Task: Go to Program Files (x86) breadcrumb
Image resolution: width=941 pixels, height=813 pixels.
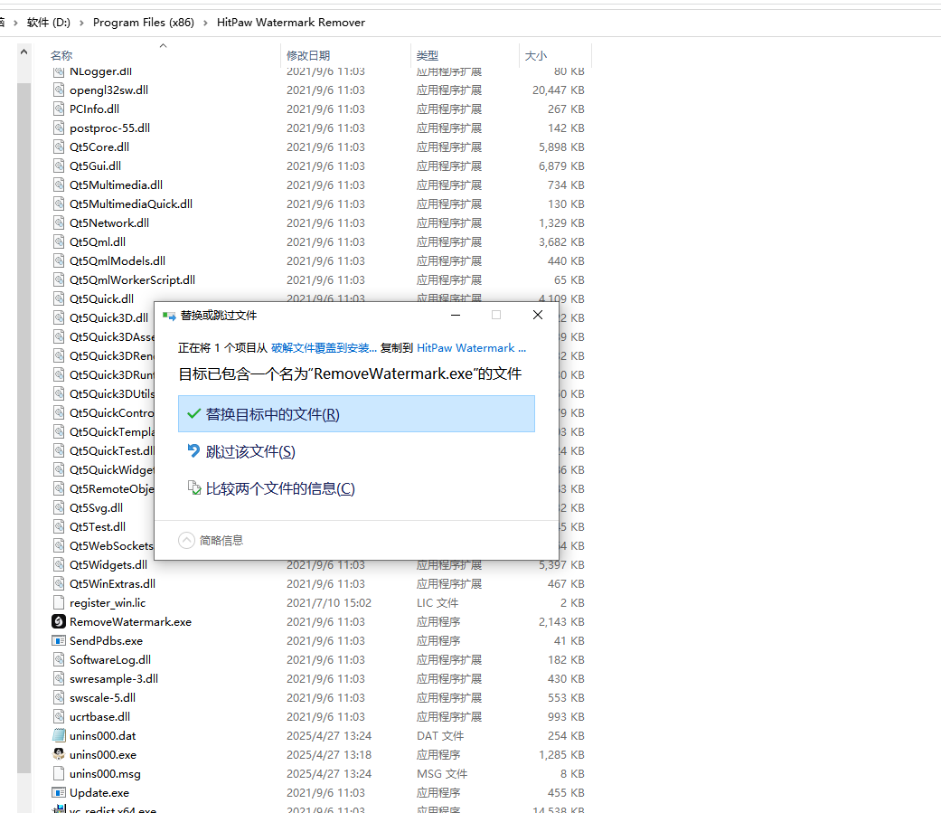Action: (x=144, y=23)
